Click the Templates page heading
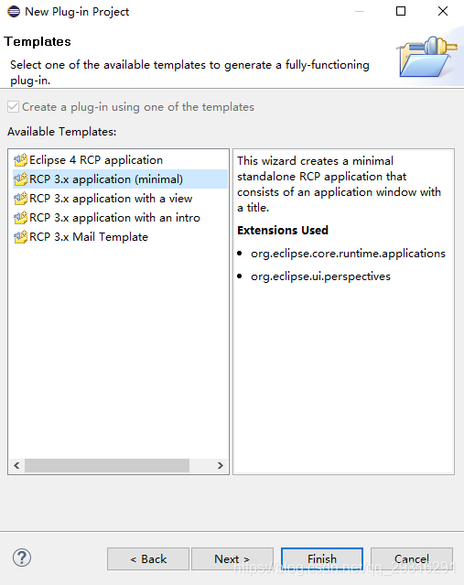 point(38,41)
